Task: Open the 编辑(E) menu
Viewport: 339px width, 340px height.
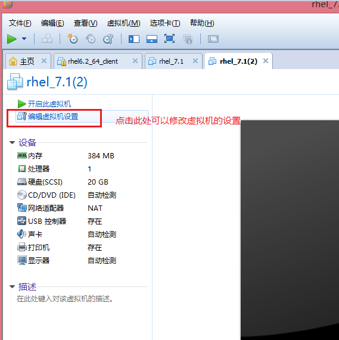Action: (52, 23)
